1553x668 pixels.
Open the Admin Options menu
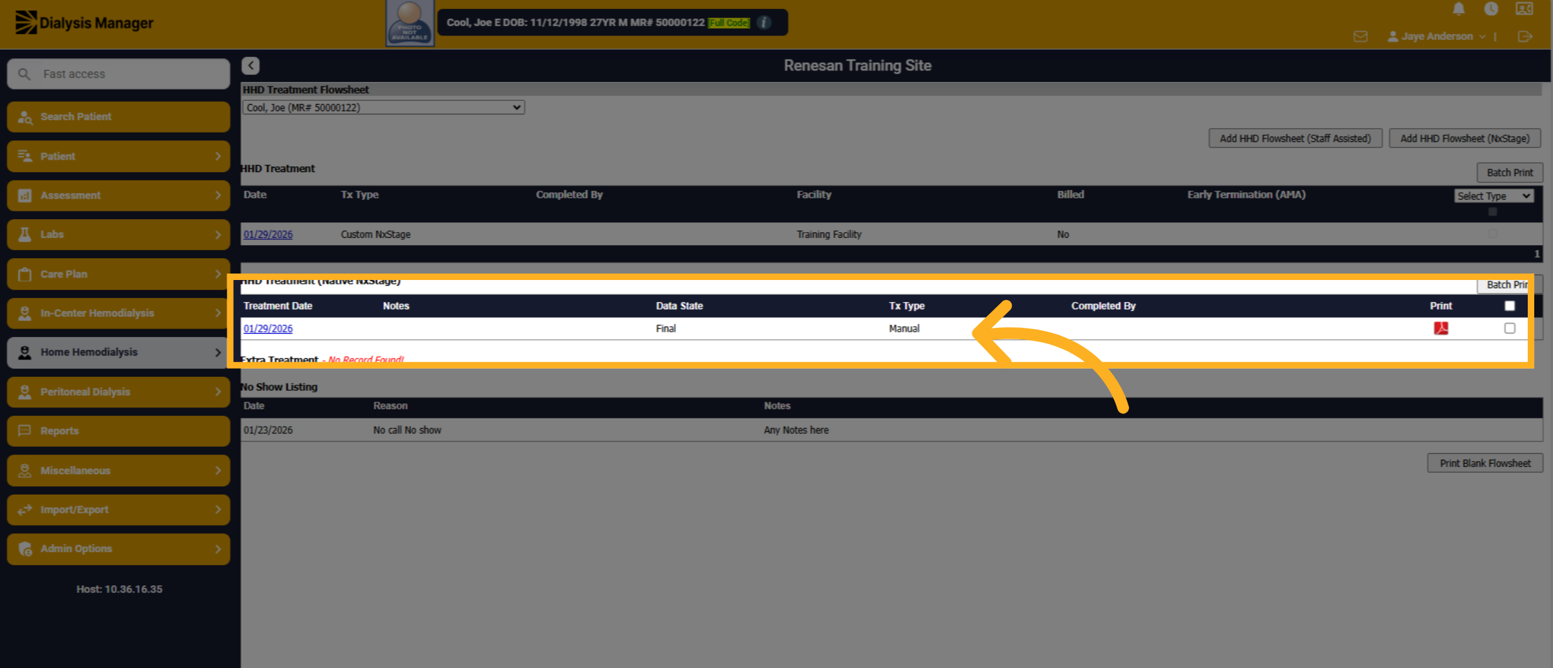click(118, 549)
